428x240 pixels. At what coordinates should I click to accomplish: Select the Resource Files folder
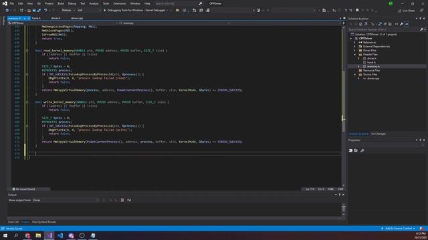[x=371, y=71]
